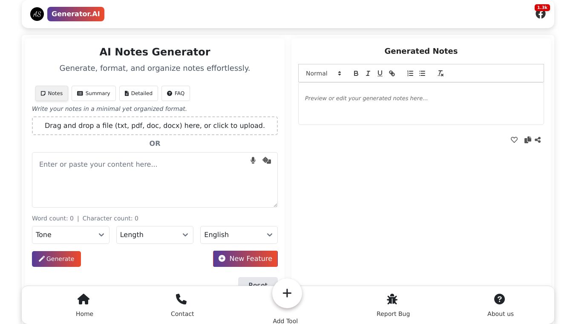
Task: Toggle underline formatting in the editor
Action: click(380, 73)
